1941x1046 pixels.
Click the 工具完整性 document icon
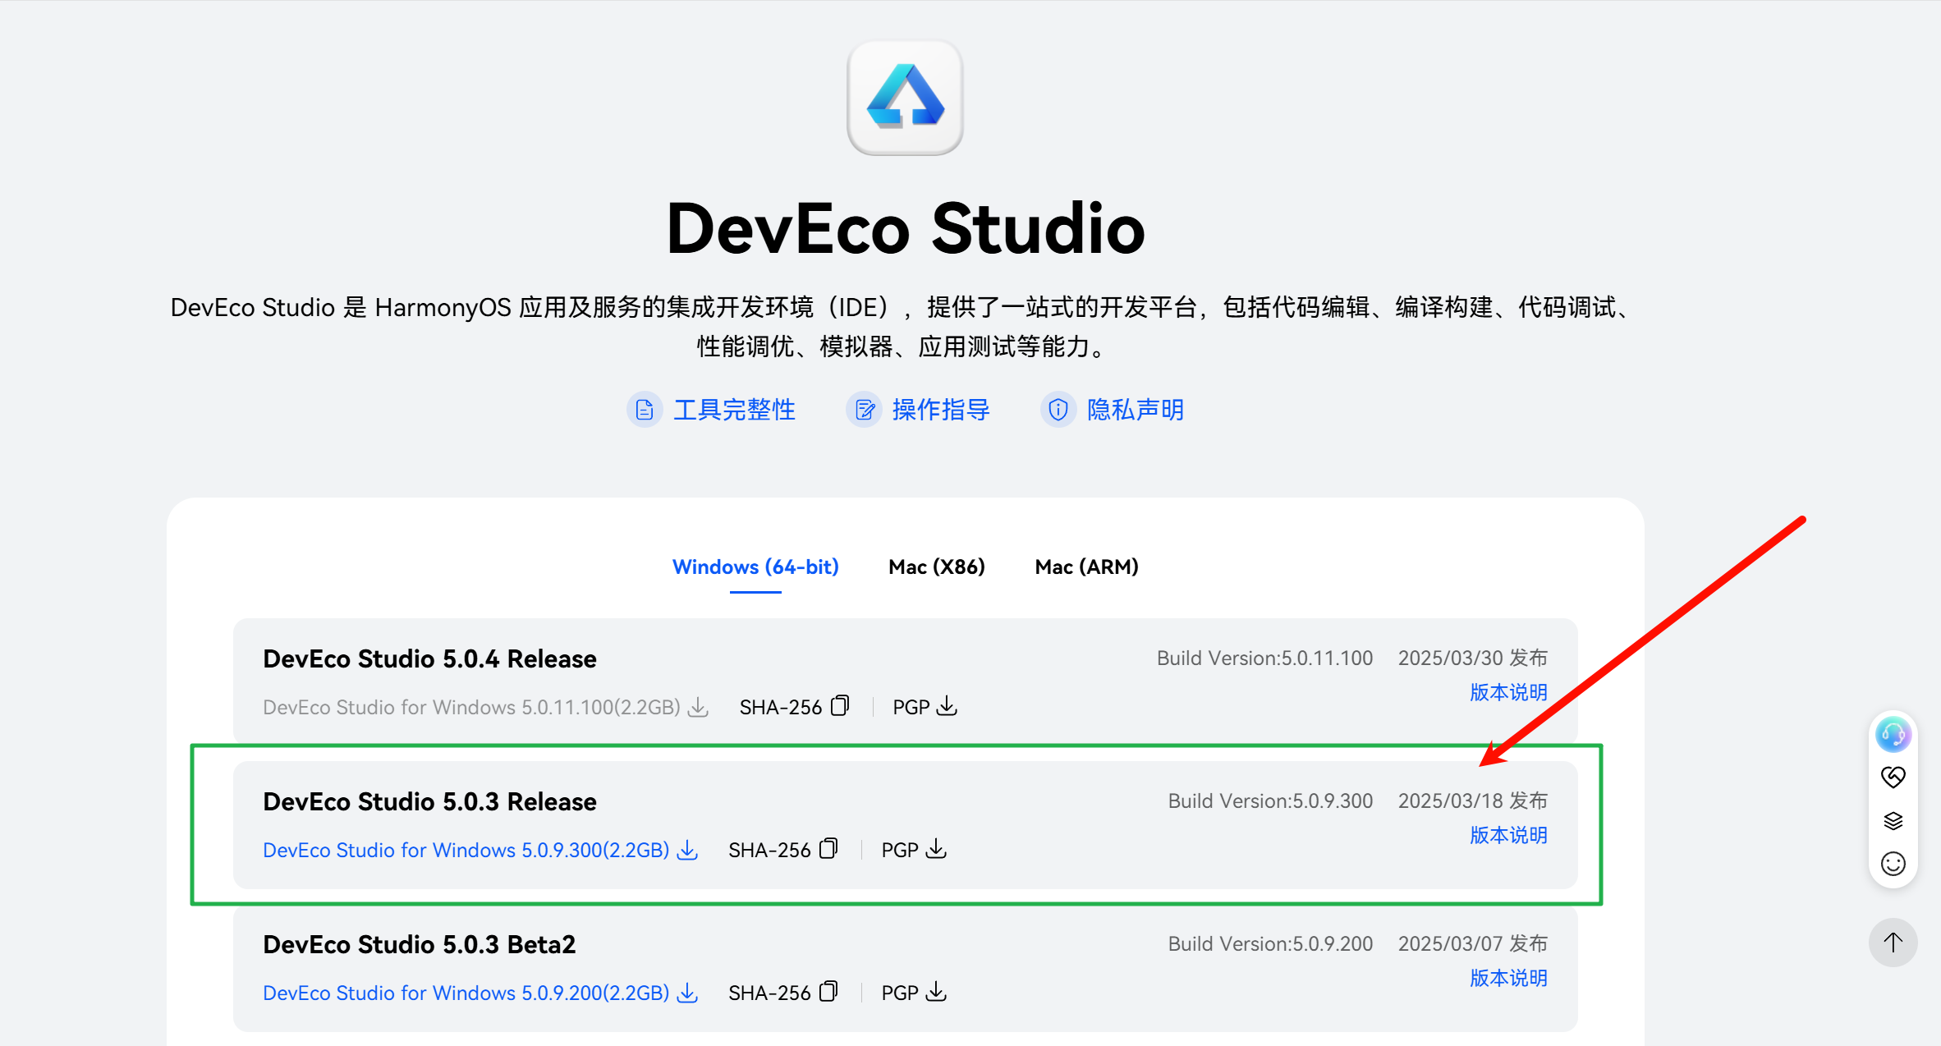point(645,409)
